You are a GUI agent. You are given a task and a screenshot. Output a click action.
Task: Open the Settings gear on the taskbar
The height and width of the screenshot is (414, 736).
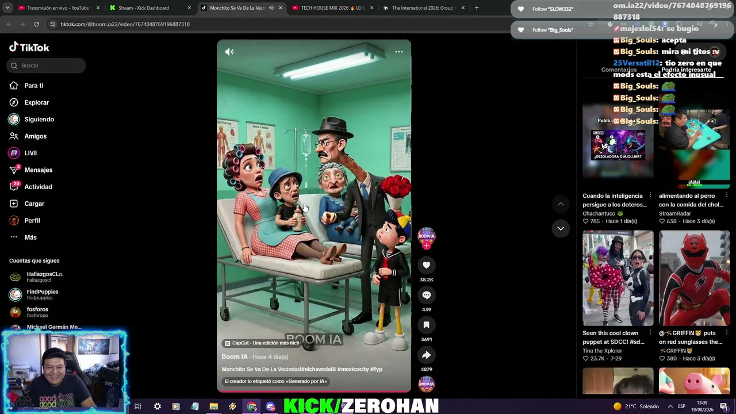pyautogui.click(x=157, y=407)
